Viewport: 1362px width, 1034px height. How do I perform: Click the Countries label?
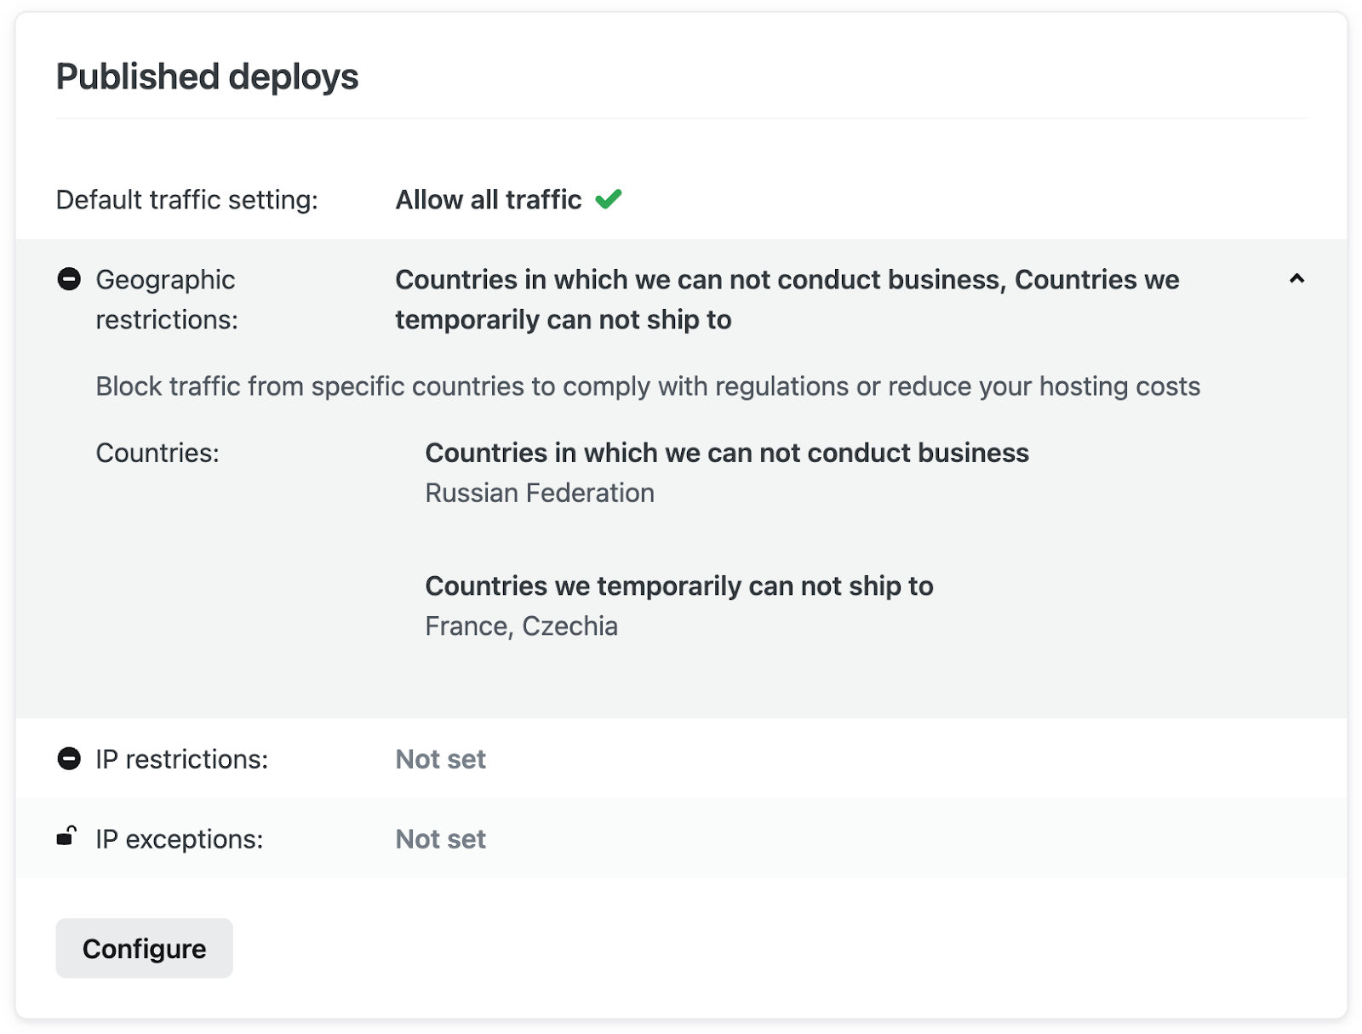point(157,453)
